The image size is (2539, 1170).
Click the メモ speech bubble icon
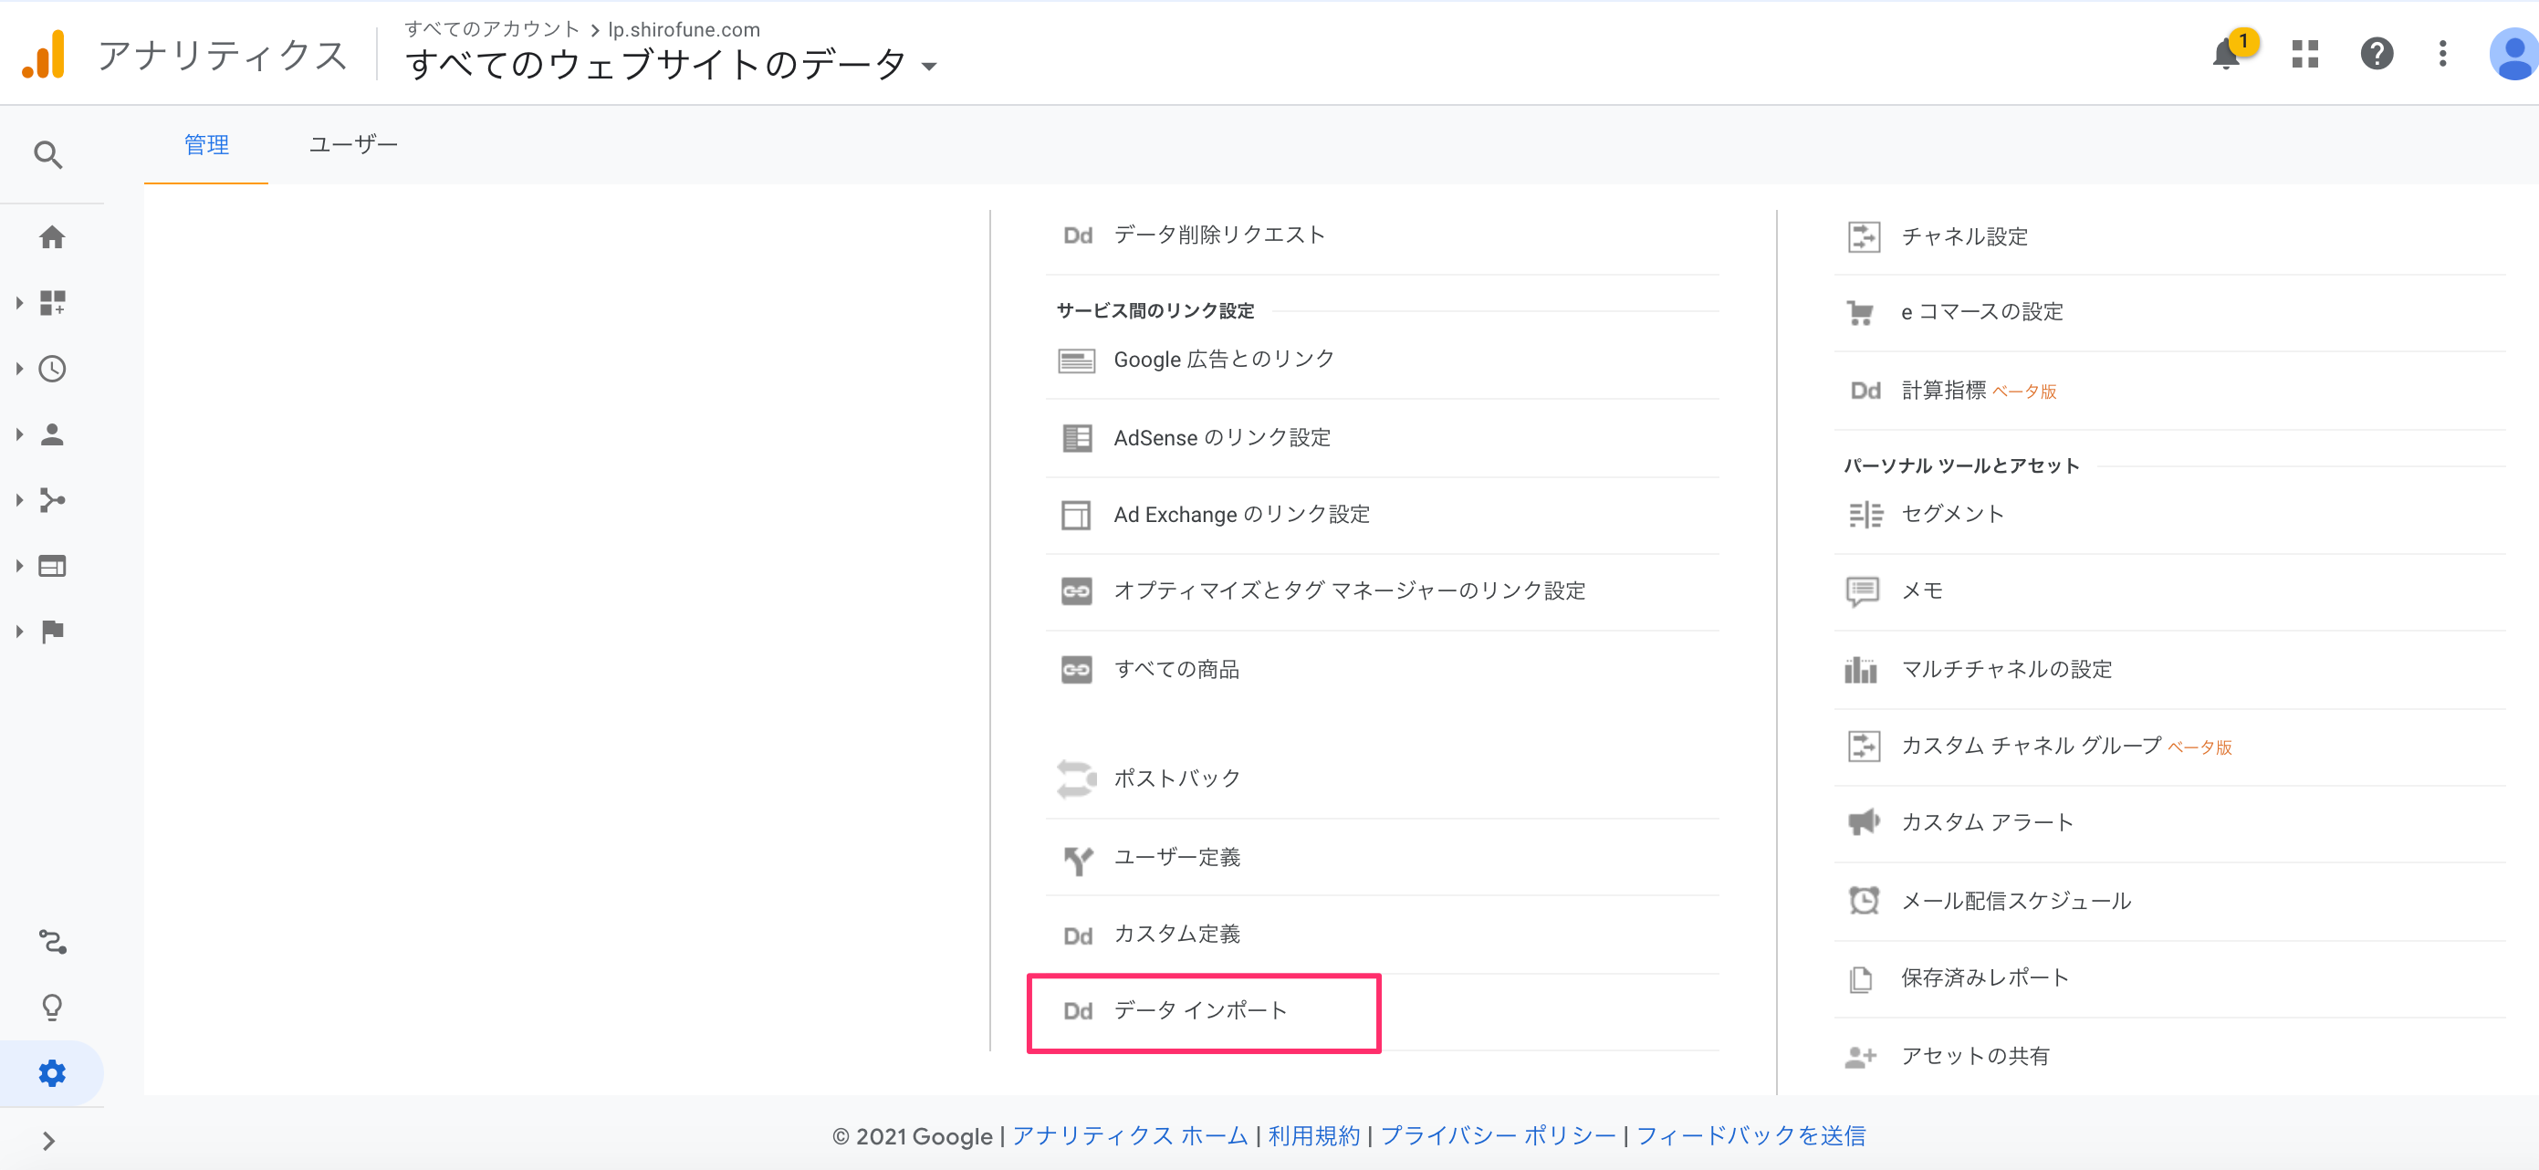[x=1862, y=591]
